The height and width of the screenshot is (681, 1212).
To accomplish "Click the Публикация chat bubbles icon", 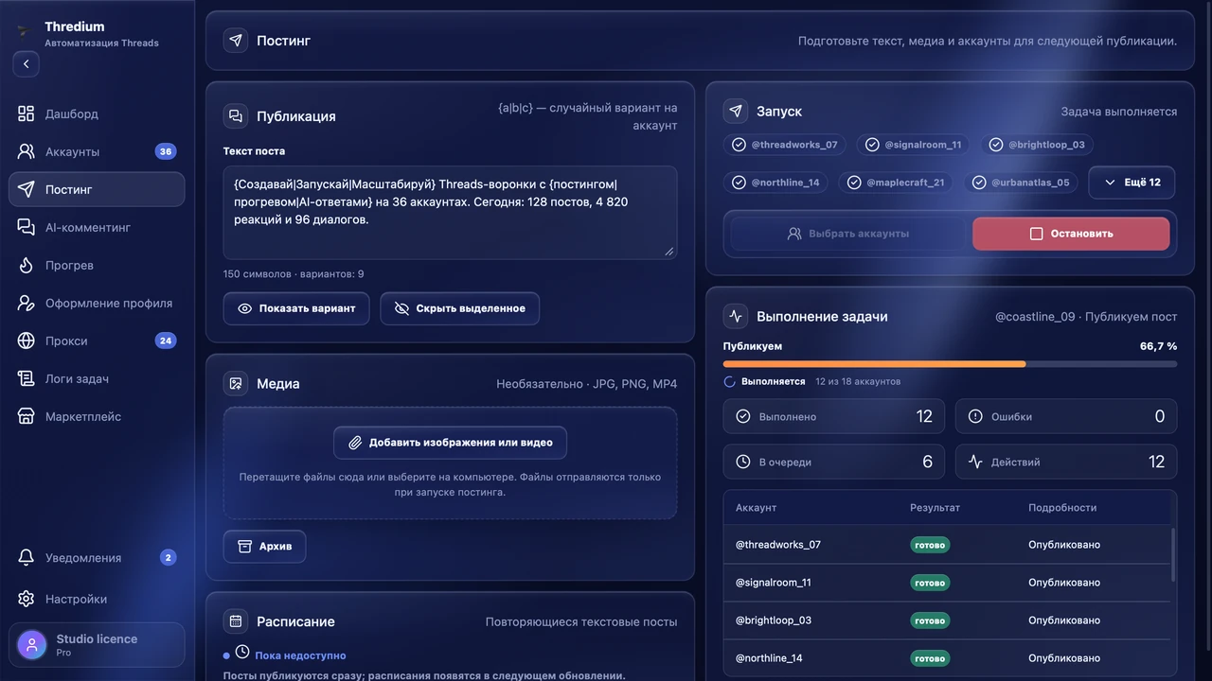I will point(236,116).
